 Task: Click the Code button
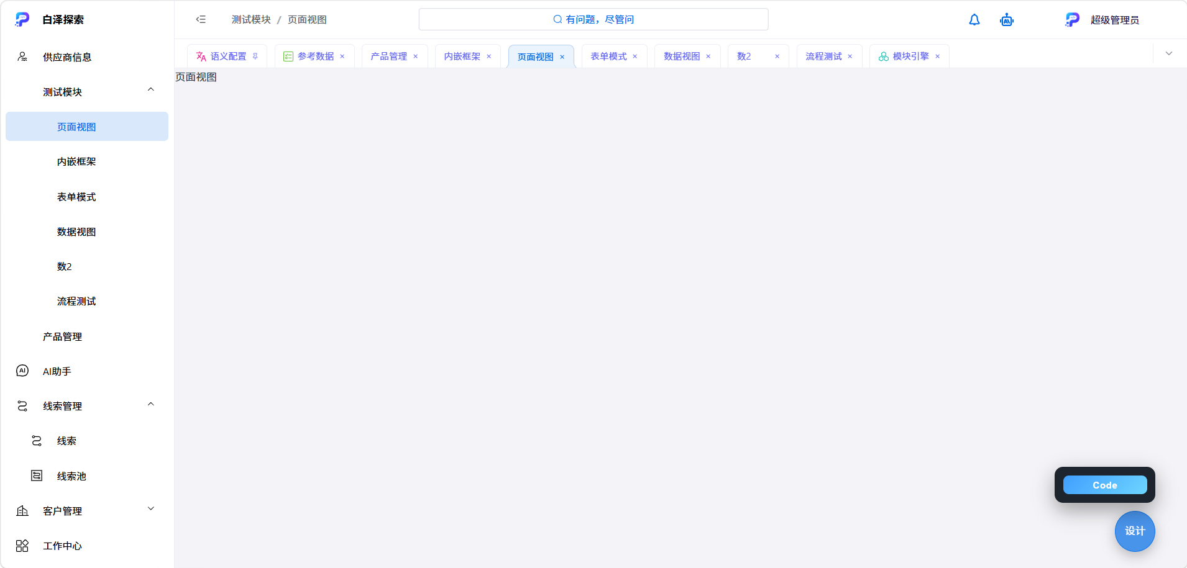[1105, 485]
